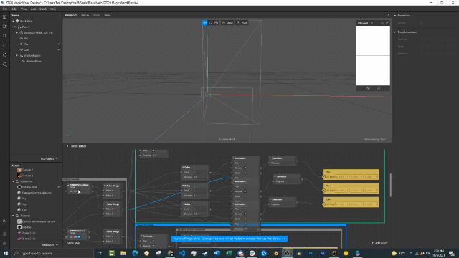The width and height of the screenshot is (459, 258).
Task: Collapse the Materials folder in Assets
Action: tap(13, 181)
